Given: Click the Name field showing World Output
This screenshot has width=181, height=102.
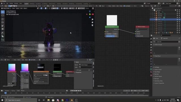Looking at the screenshot, I should click(85, 65).
